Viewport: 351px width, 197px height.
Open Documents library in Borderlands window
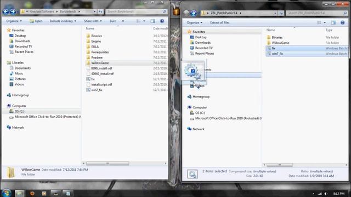[x=22, y=68]
